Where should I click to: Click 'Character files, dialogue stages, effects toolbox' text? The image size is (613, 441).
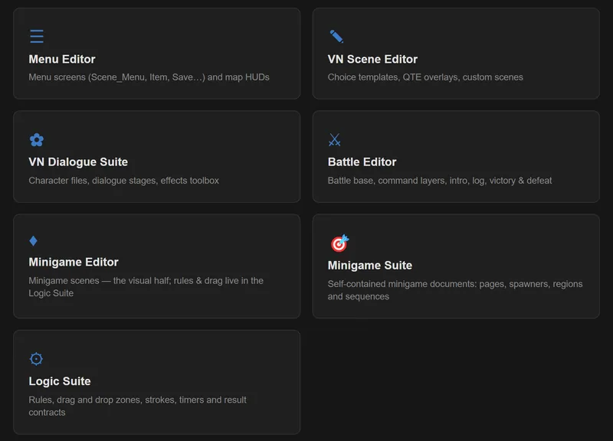coord(123,181)
